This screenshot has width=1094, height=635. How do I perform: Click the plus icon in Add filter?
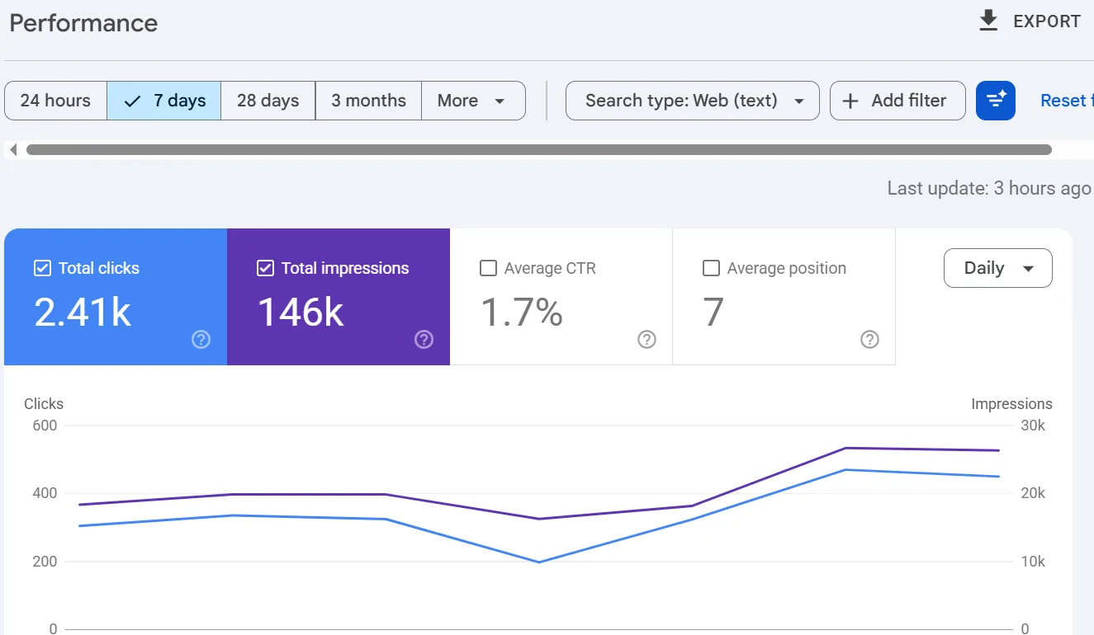tap(850, 101)
